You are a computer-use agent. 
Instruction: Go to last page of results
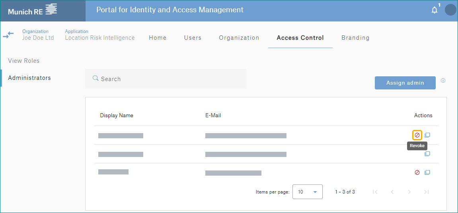427,192
